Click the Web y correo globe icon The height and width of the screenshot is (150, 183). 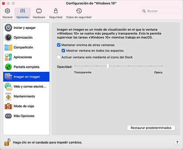tap(8, 86)
